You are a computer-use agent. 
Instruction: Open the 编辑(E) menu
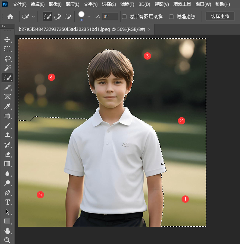tap(37, 4)
